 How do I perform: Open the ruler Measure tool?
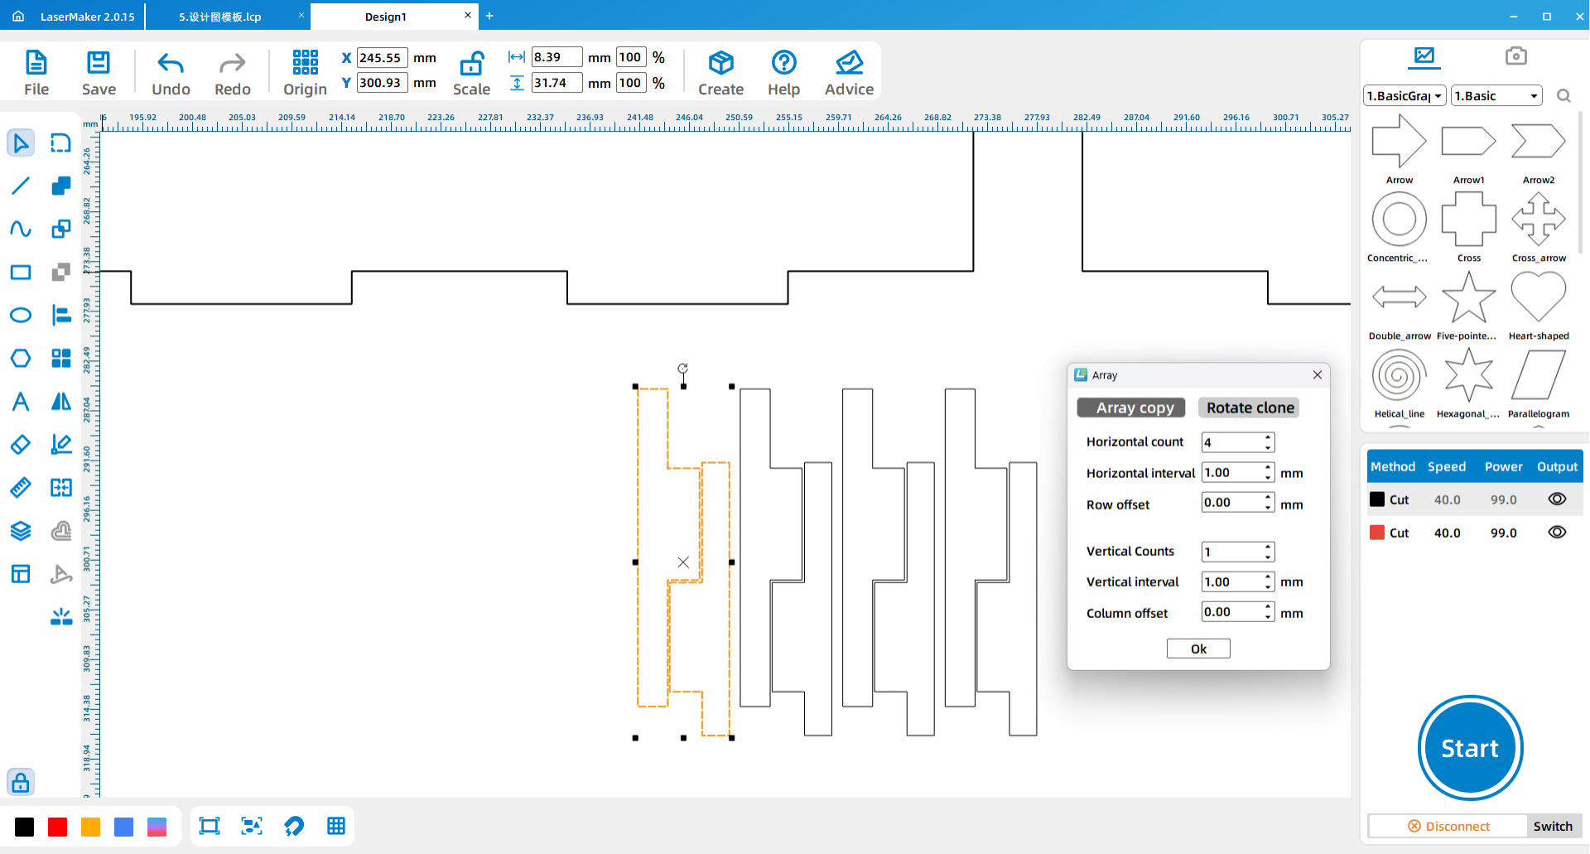pyautogui.click(x=21, y=487)
